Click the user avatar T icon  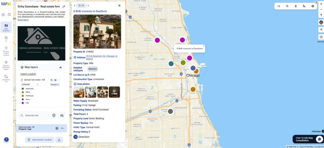coord(6,139)
